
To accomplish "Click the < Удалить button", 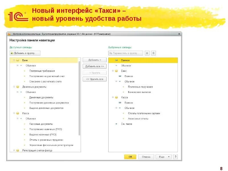I will [x=95, y=73].
